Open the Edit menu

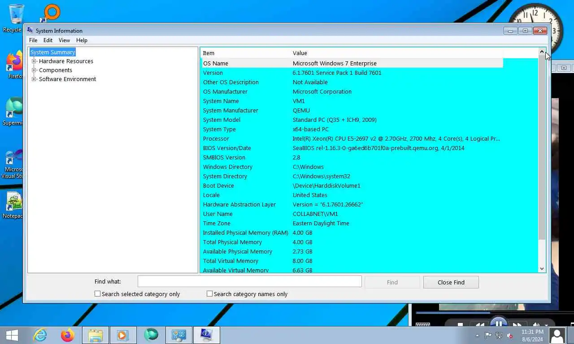pos(48,40)
